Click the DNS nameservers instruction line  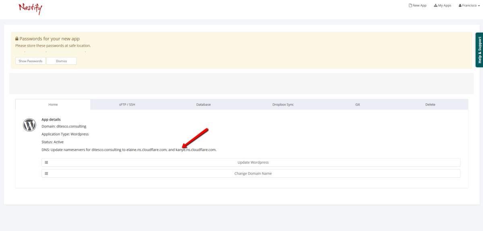[129, 150]
